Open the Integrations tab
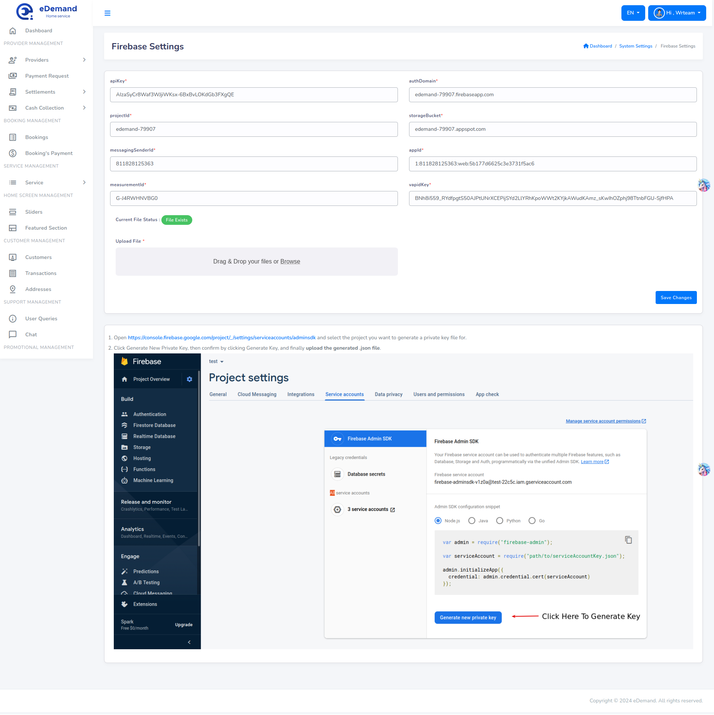The image size is (714, 715). 301,395
